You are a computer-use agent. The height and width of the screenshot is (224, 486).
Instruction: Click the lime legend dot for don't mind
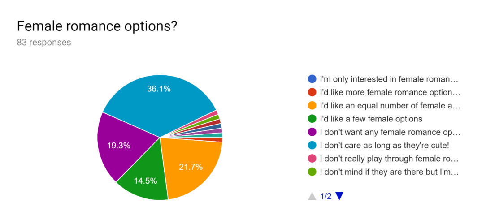312,172
